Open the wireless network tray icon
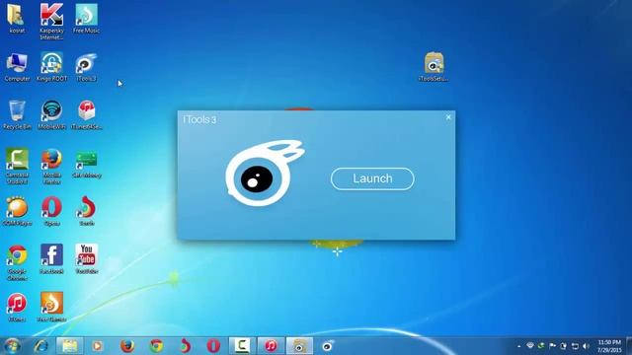Screen dimensions: 632x355 [x=530, y=346]
